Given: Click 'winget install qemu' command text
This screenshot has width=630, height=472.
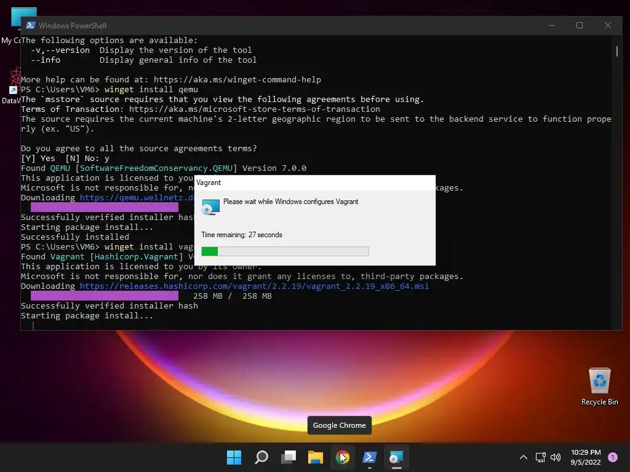Looking at the screenshot, I should (x=151, y=90).
